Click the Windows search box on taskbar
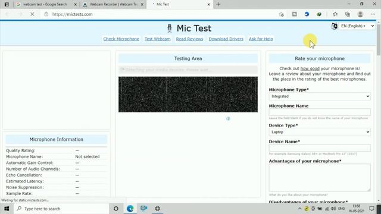Viewport: 381px width, 214px height. (61, 209)
